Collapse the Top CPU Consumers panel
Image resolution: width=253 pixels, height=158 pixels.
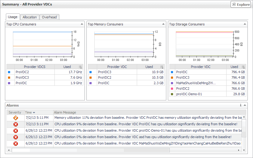(82, 24)
